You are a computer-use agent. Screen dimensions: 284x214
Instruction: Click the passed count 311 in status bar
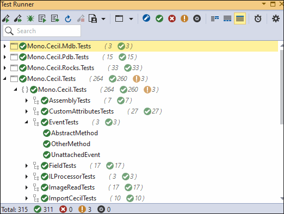48,210
